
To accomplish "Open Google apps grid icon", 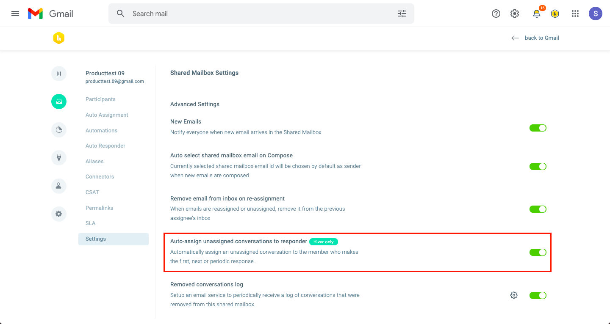I will (x=575, y=14).
